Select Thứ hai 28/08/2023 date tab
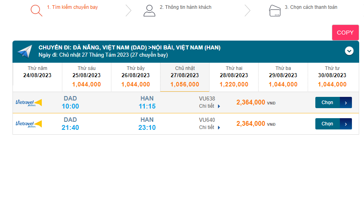This screenshot has height=205, width=364. click(234, 77)
